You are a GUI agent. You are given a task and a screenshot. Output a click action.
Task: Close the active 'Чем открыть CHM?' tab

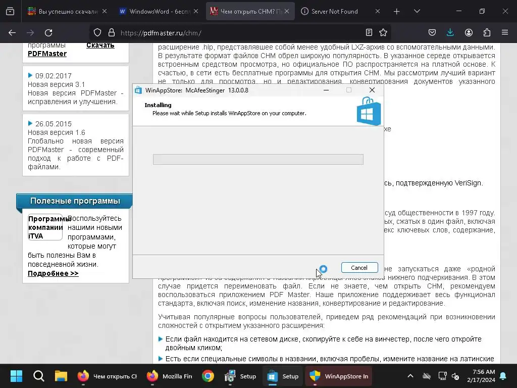pos(287,11)
